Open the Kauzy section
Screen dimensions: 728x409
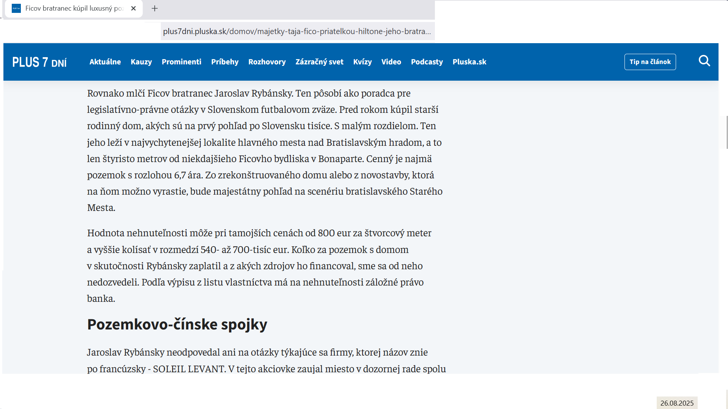point(141,62)
